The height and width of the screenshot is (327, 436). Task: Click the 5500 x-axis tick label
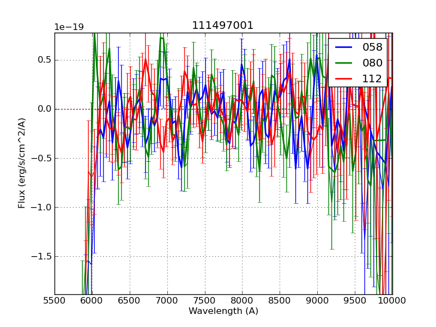click(55, 300)
